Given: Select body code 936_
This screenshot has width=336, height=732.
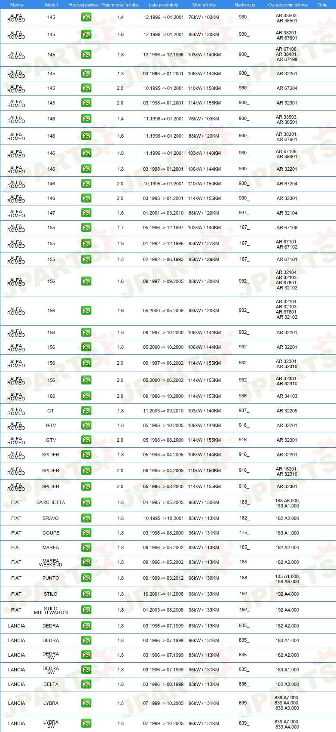Looking at the screenshot, I should 244,396.
